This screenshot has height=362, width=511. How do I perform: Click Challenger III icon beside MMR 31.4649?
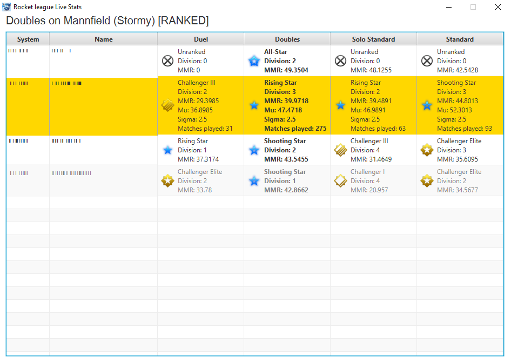[340, 150]
